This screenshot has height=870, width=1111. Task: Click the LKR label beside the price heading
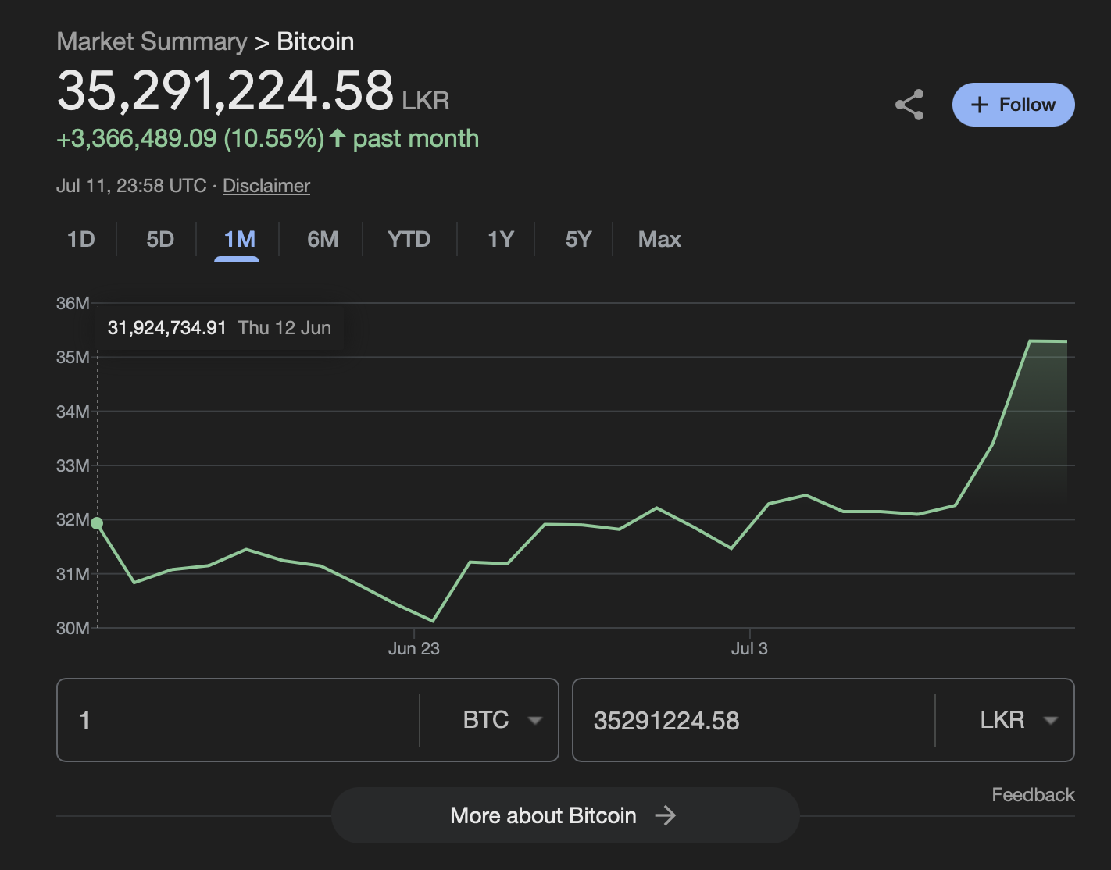pos(426,101)
